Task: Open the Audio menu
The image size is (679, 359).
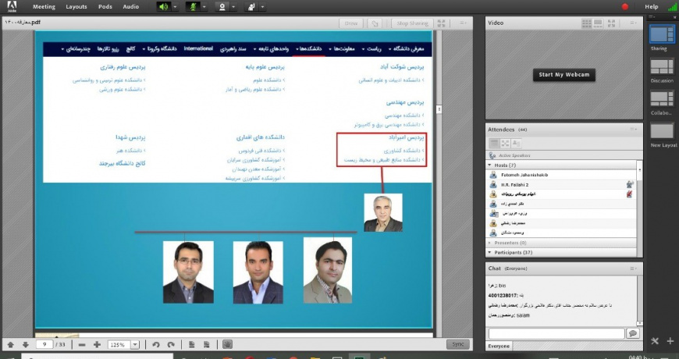Action: pyautogui.click(x=130, y=6)
